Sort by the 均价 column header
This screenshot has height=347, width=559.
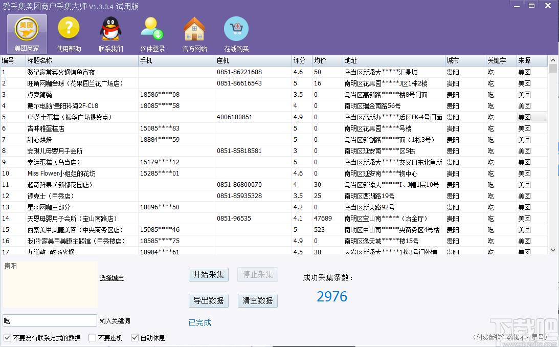(x=327, y=60)
